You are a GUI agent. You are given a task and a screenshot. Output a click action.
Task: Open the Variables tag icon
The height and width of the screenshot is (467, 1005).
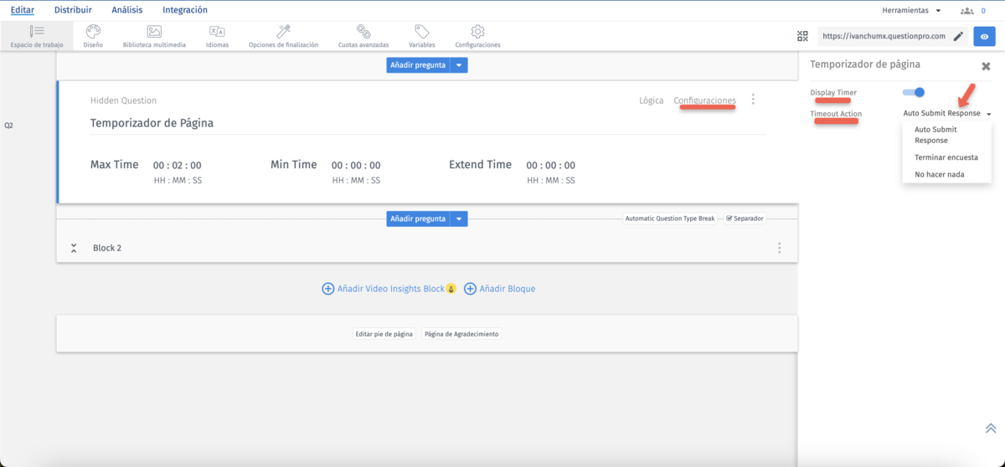click(422, 31)
